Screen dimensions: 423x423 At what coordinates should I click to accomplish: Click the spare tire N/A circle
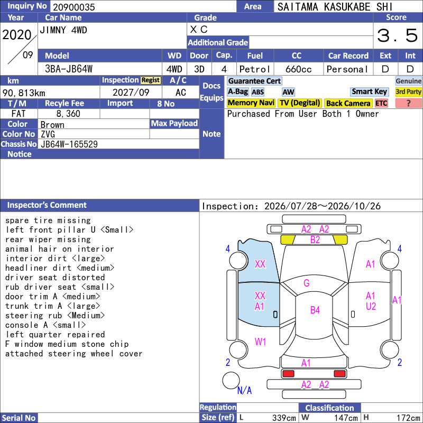pyautogui.click(x=231, y=380)
